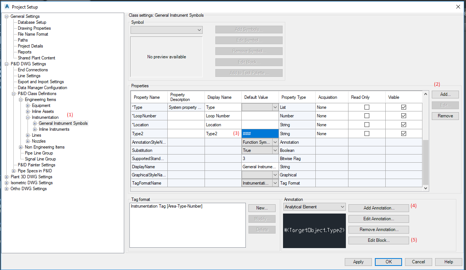
Task: Edit the Type2 default value field
Action: [x=260, y=133]
